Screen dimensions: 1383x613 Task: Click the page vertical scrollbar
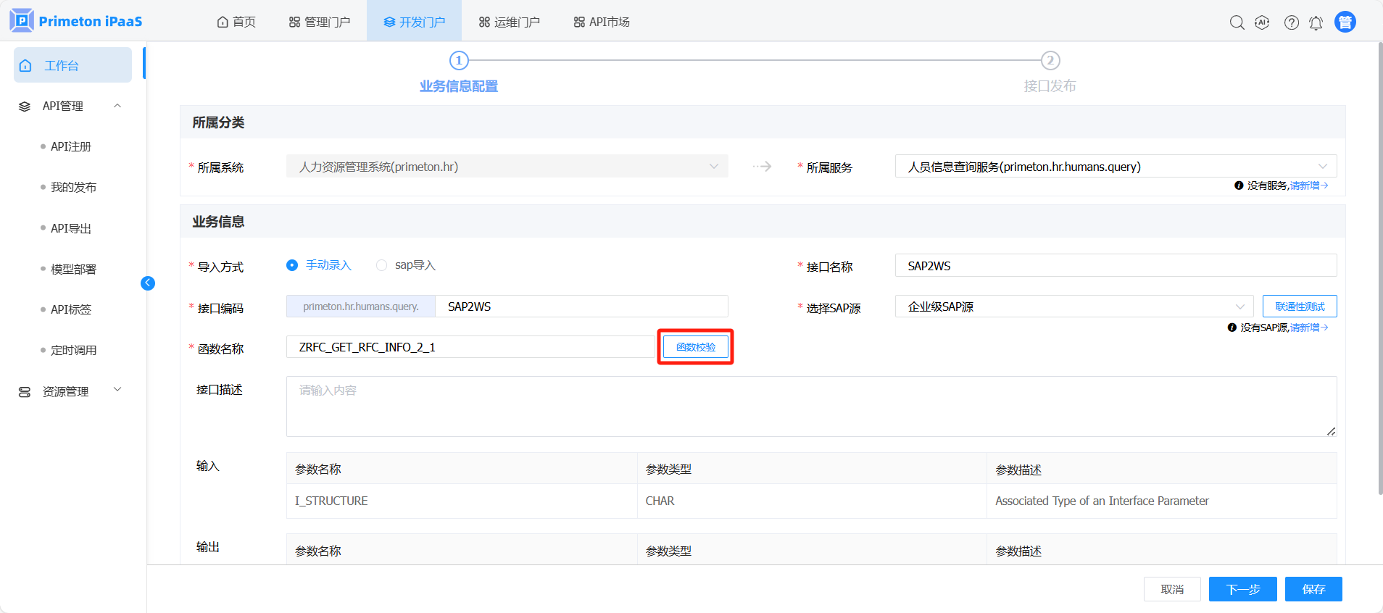click(1379, 268)
